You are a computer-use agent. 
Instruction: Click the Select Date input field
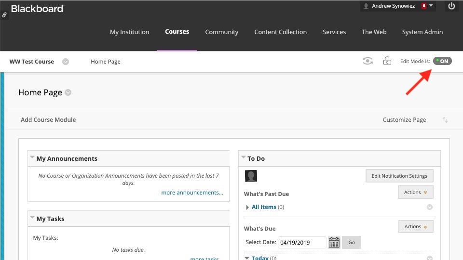pyautogui.click(x=302, y=242)
